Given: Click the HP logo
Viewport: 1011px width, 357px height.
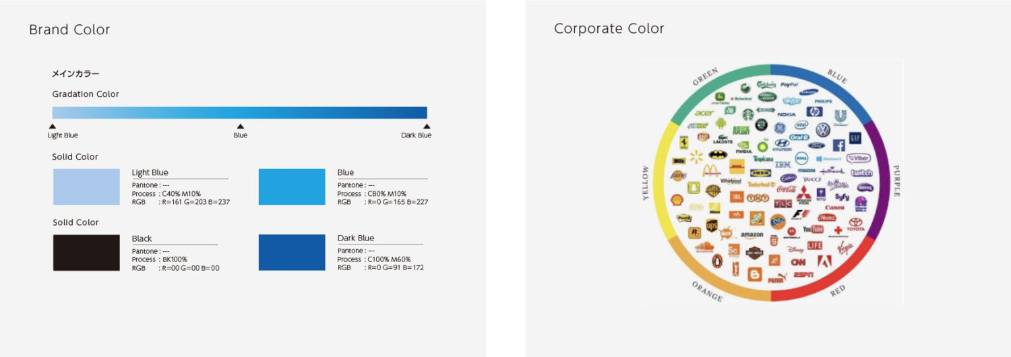Looking at the screenshot, I should tap(815, 112).
